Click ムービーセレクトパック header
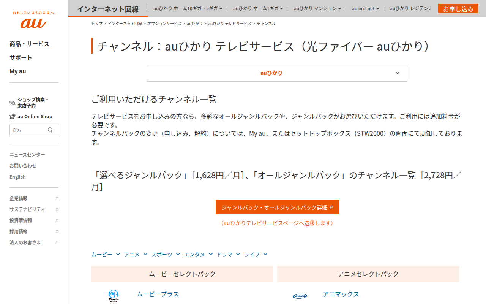Screen dimensions: 486x304 pyautogui.click(x=182, y=274)
